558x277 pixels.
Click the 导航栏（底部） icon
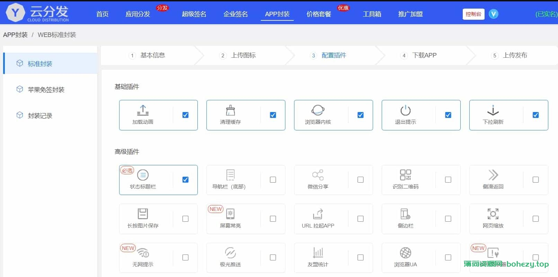click(x=230, y=175)
